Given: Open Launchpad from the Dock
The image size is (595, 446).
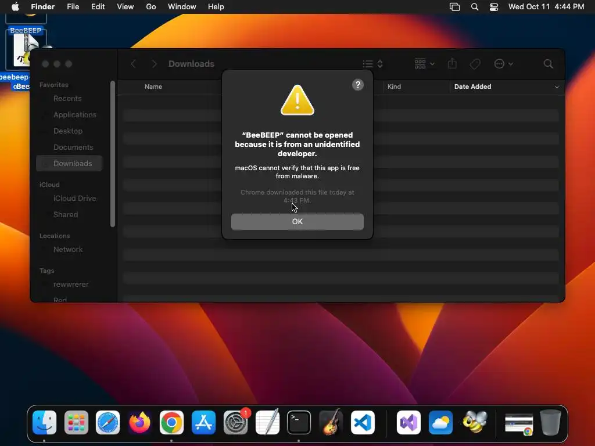Looking at the screenshot, I should coord(76,422).
